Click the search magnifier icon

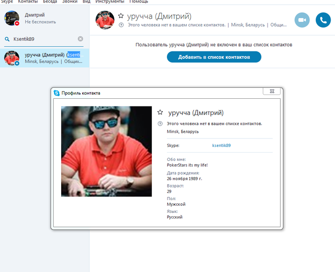[7, 39]
